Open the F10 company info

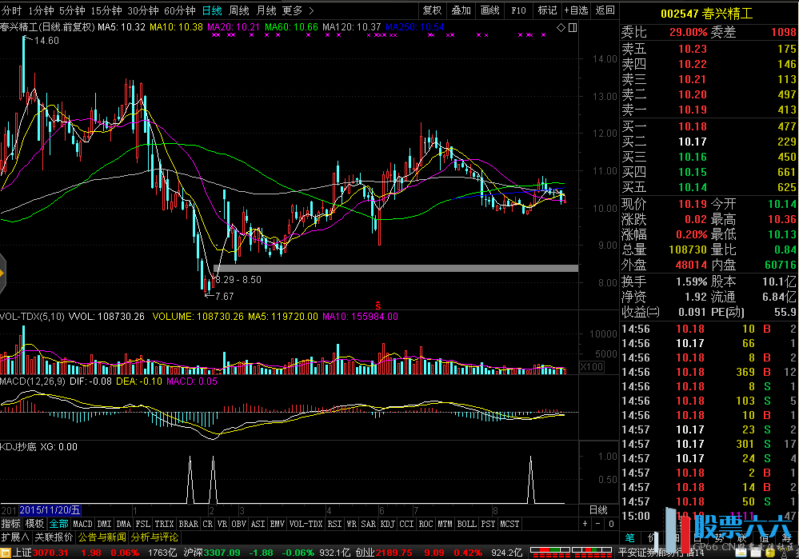point(519,10)
